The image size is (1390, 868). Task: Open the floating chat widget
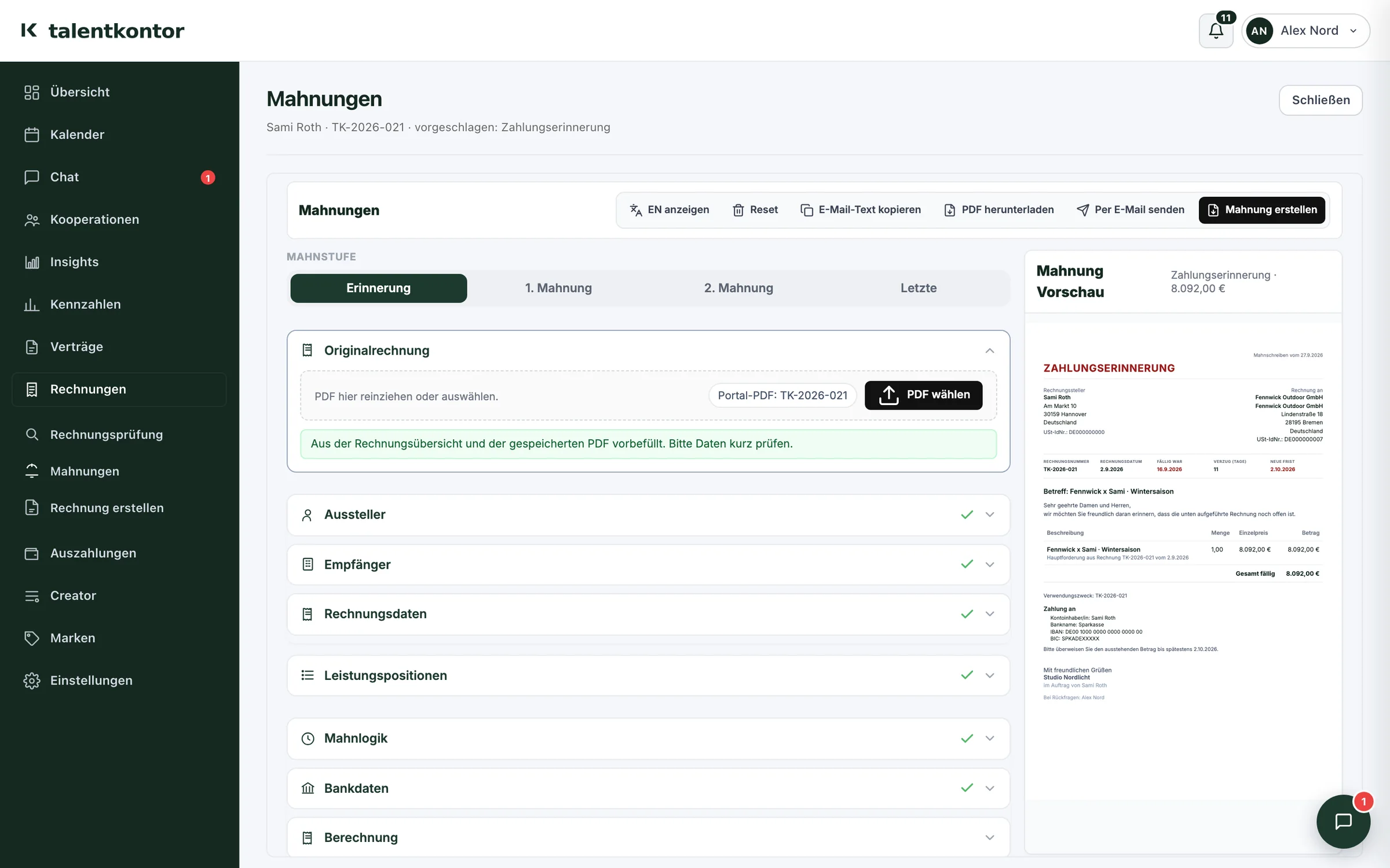click(x=1343, y=821)
